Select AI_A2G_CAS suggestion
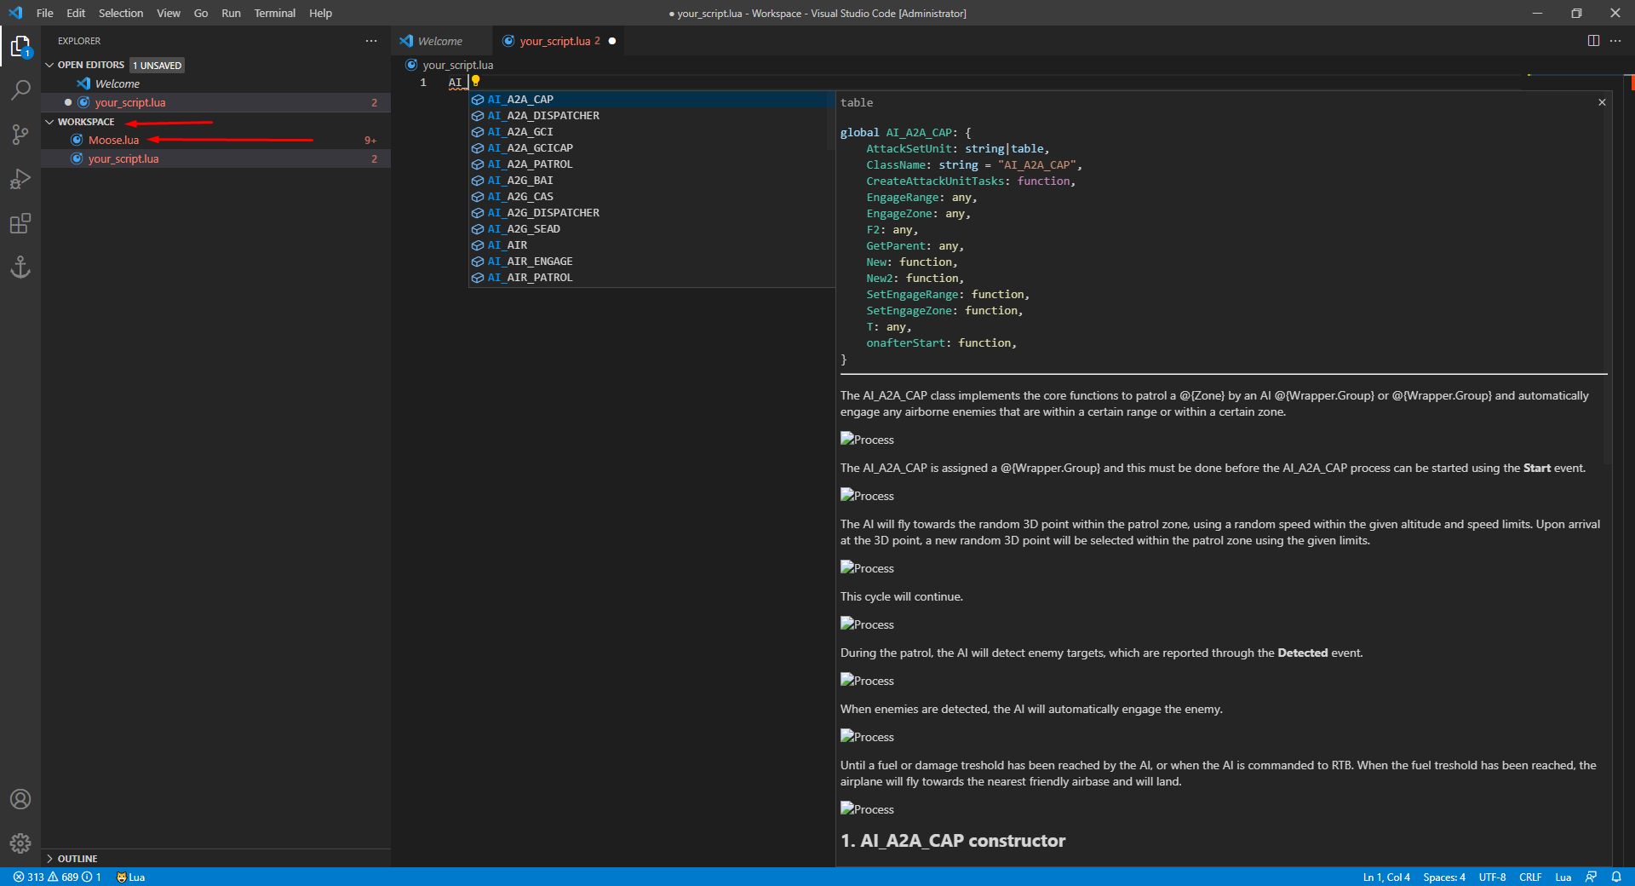This screenshot has width=1635, height=886. 651,197
